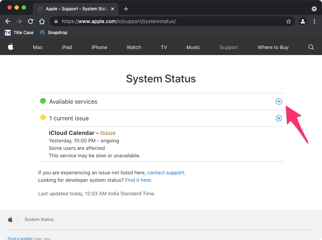Open the Mac menu item

pyautogui.click(x=38, y=48)
